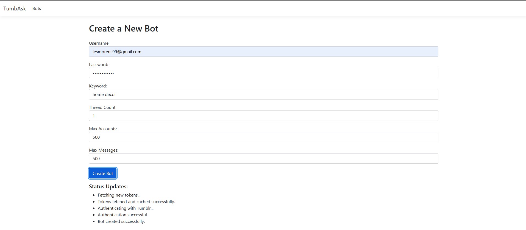Focus the Username email field

[263, 52]
